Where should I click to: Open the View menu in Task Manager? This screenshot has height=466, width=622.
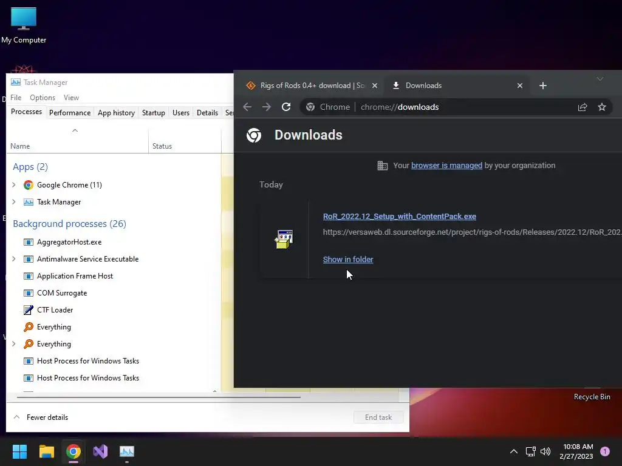coord(72,98)
